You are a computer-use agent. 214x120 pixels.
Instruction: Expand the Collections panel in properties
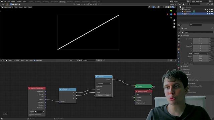[186, 69]
